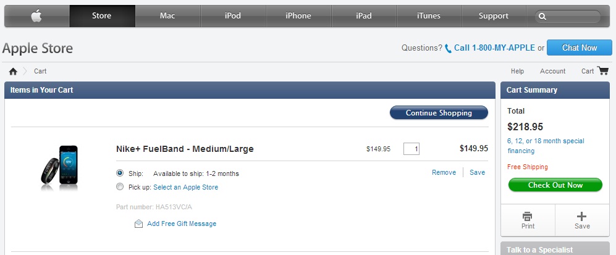Click the home breadcrumb icon
The image size is (616, 255).
pyautogui.click(x=13, y=72)
